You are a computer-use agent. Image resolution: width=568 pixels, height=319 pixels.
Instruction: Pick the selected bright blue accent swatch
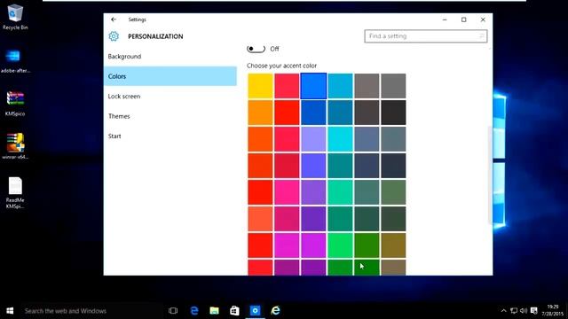tap(313, 86)
